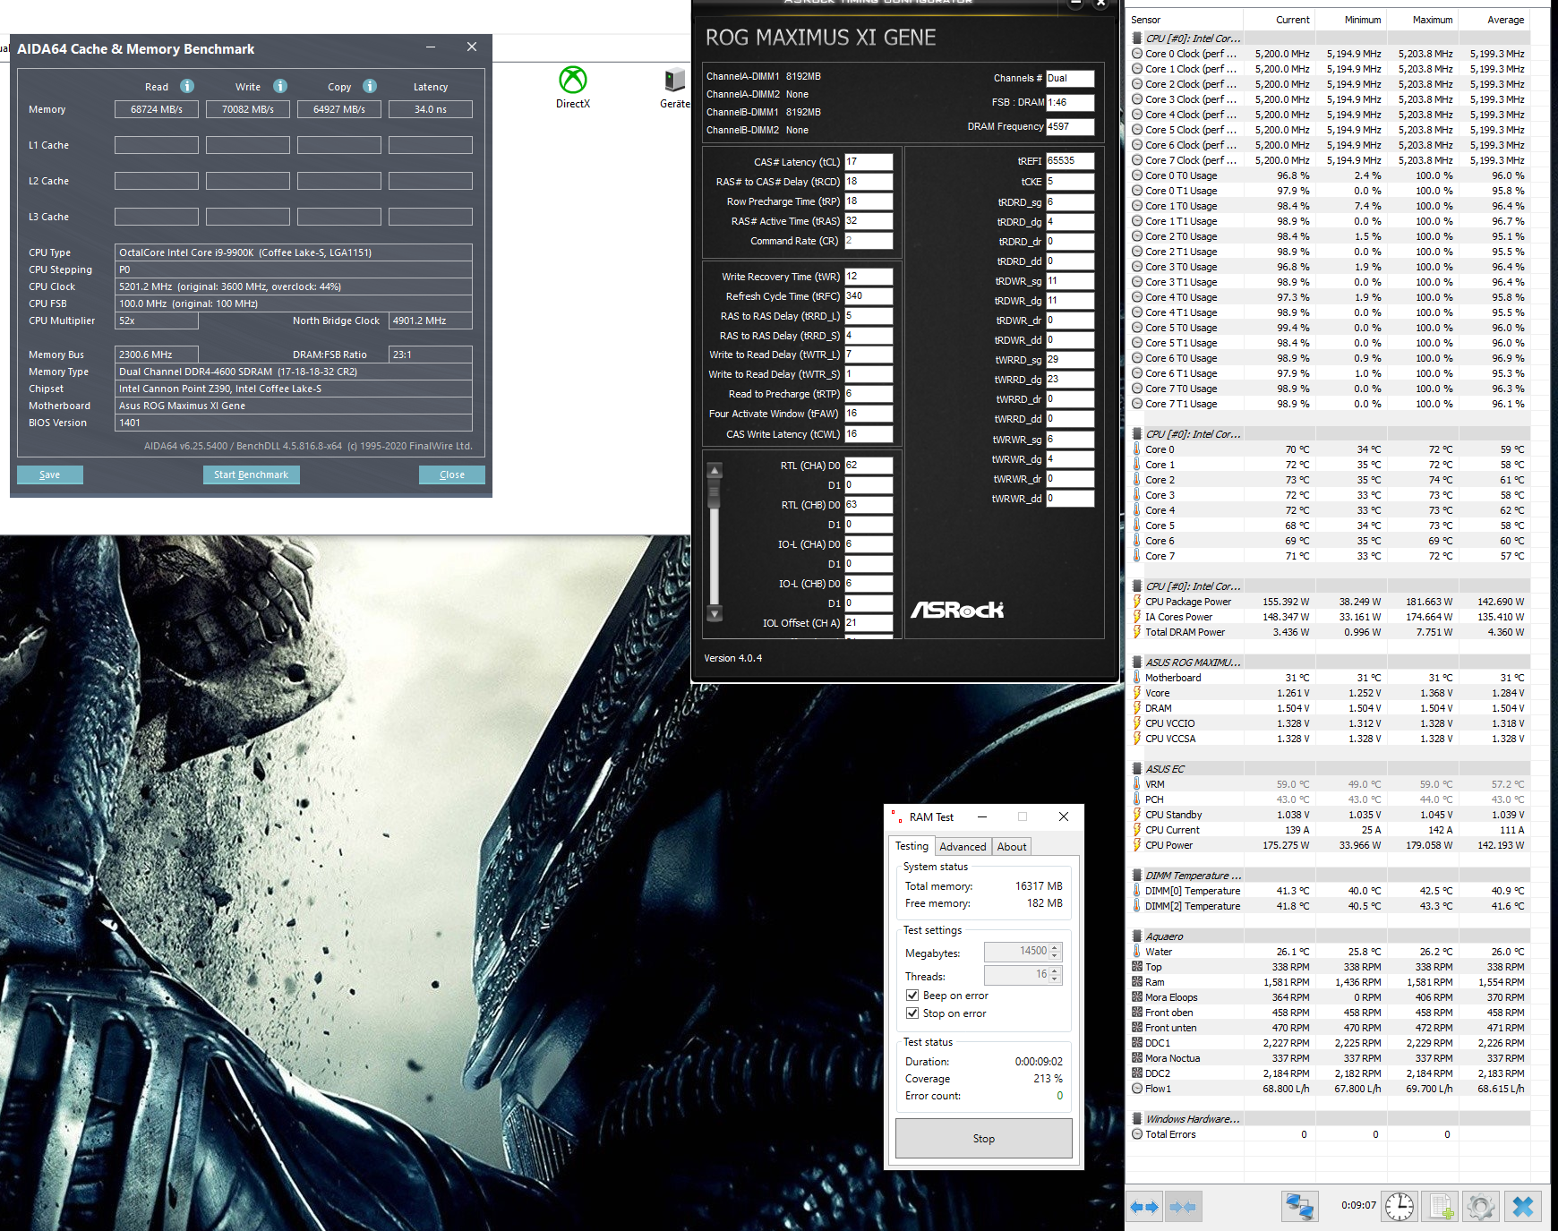Decrease Megabytes with the down stepper arrow
The image size is (1558, 1231).
point(1055,956)
